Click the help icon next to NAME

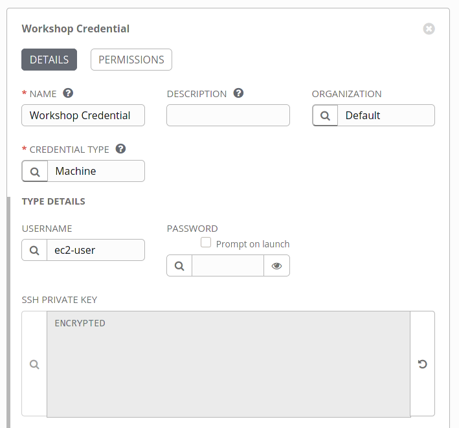[x=68, y=93]
